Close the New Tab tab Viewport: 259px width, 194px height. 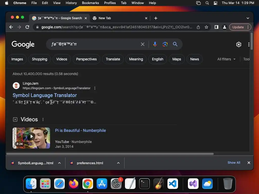click(146, 18)
